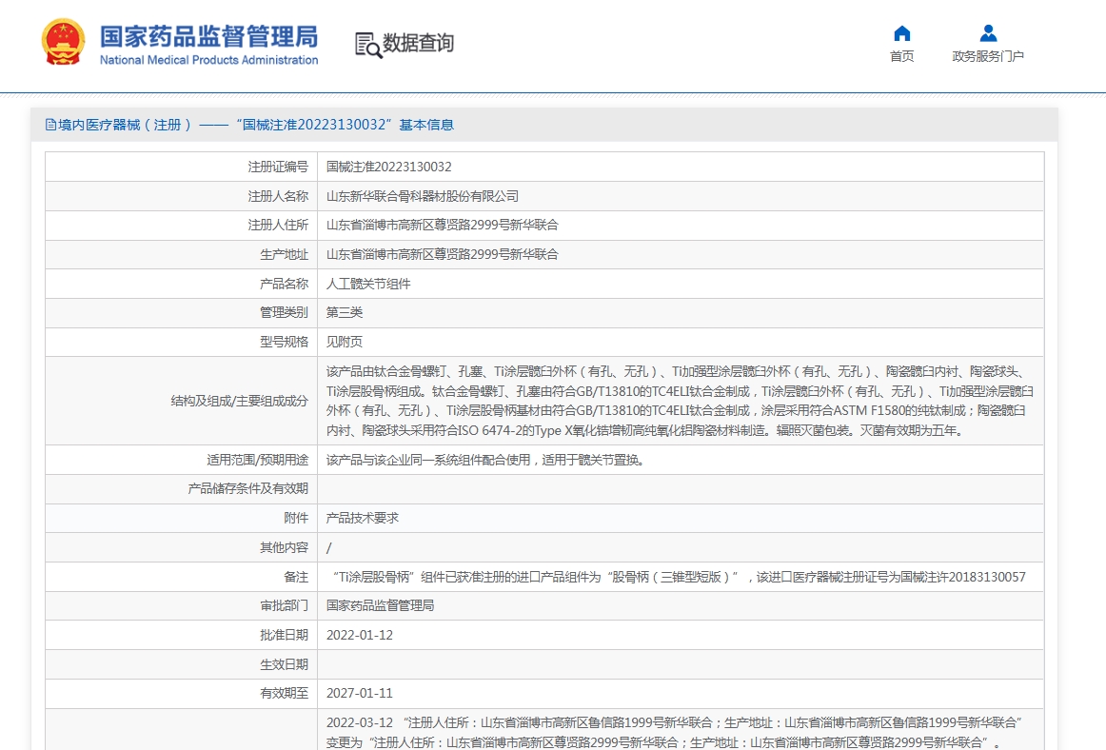Click the 附件 label cell
Image resolution: width=1106 pixels, height=750 pixels.
point(181,518)
